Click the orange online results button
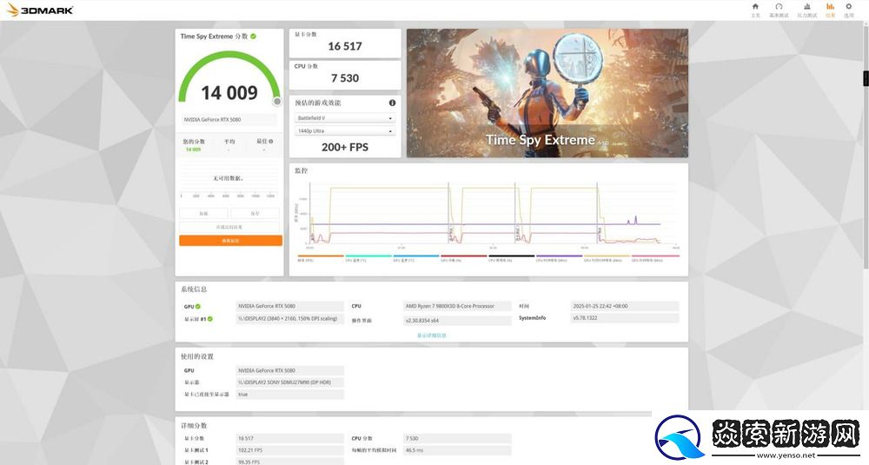Viewport: 869px width, 465px height. pyautogui.click(x=230, y=241)
